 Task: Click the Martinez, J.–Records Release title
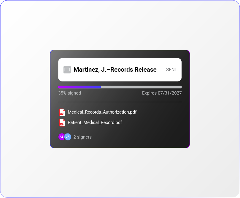[115, 70]
